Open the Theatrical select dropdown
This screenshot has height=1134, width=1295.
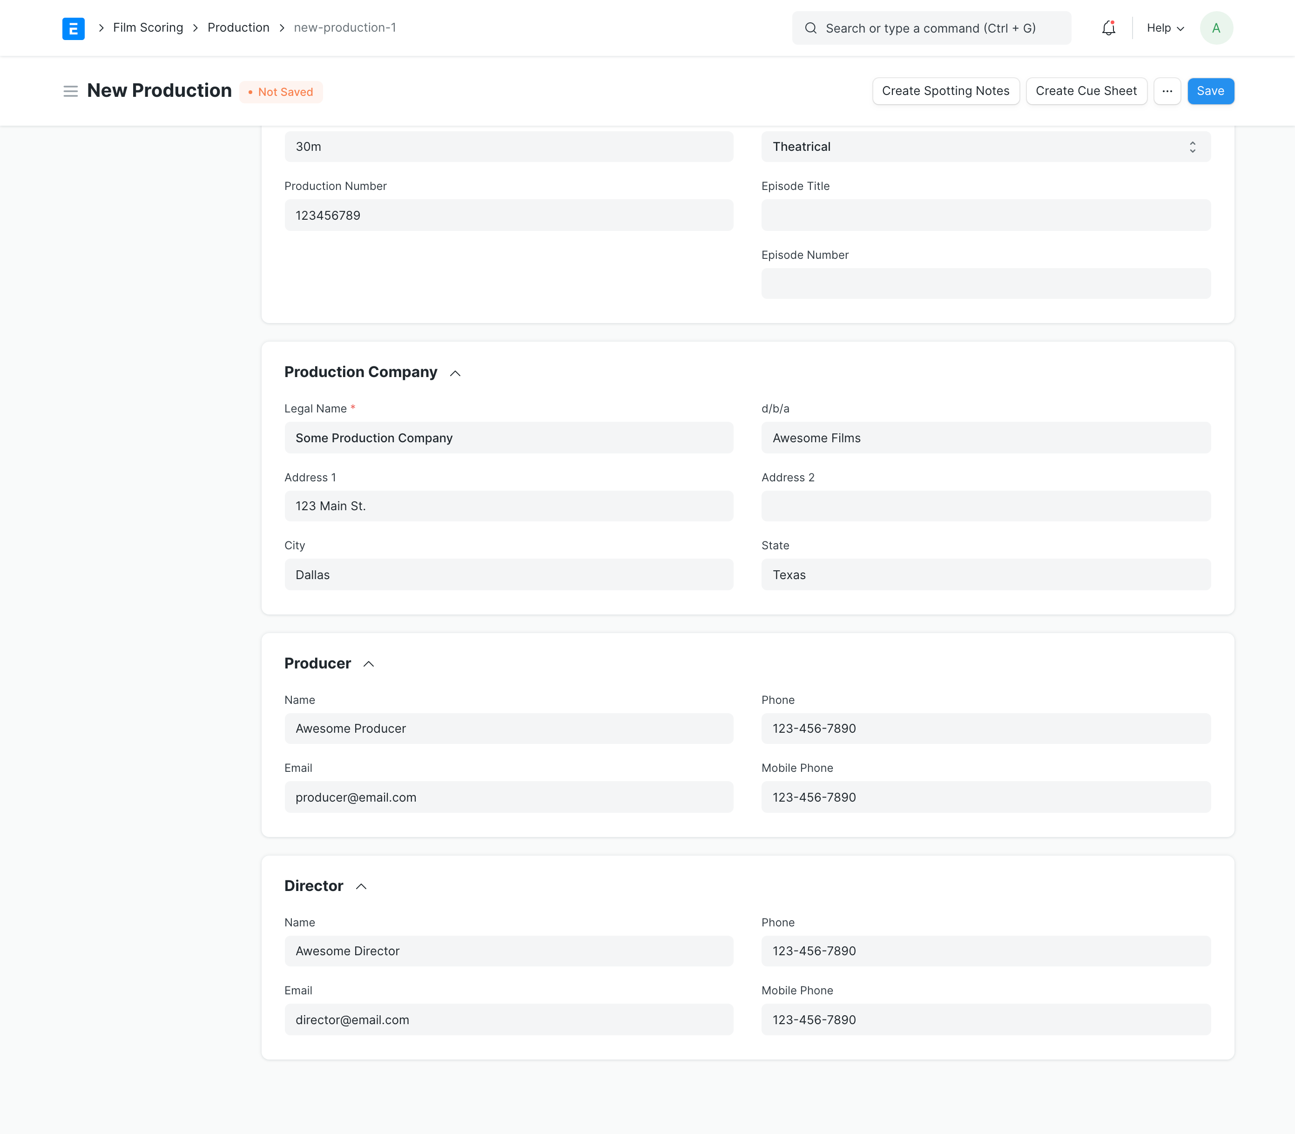click(x=985, y=147)
